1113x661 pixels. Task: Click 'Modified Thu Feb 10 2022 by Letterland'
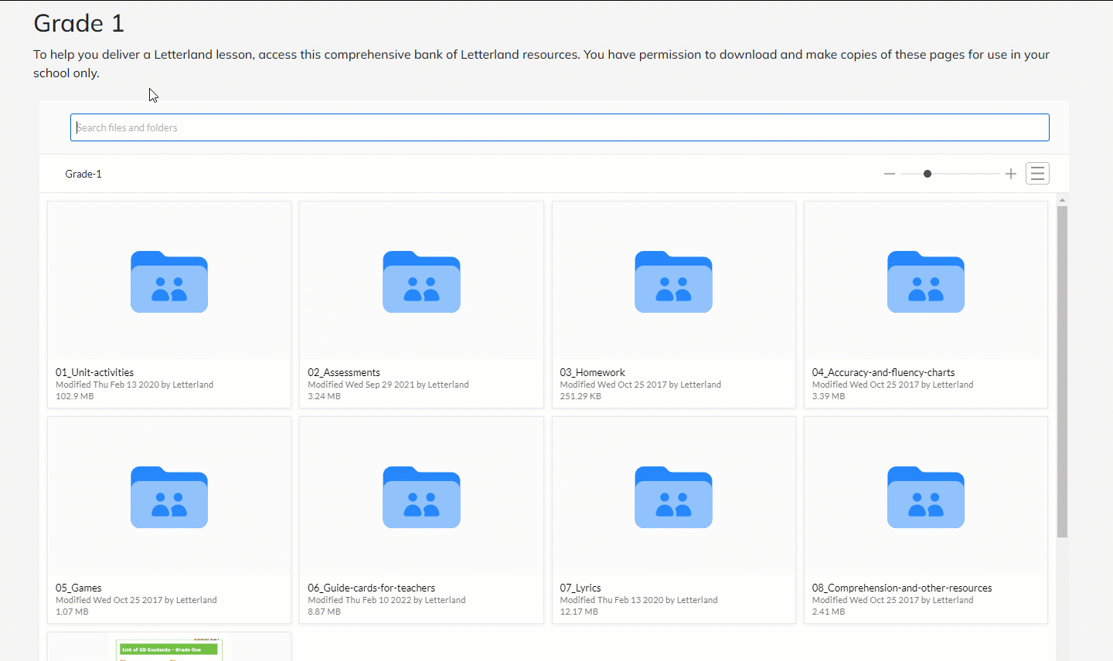tap(386, 600)
